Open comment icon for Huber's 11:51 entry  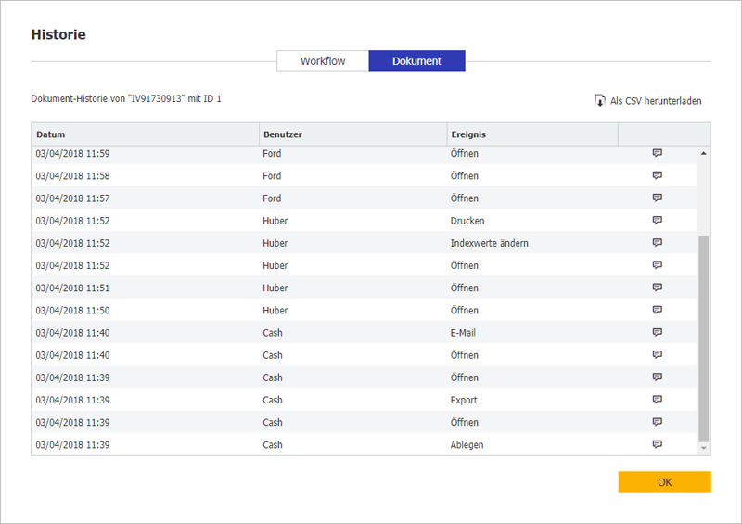click(x=657, y=288)
